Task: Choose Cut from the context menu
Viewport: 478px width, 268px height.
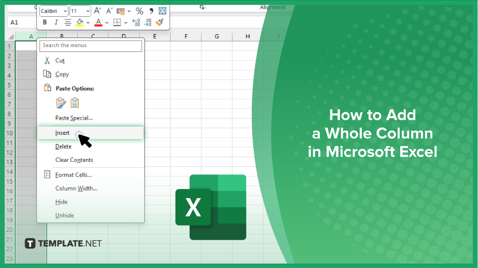Action: (x=60, y=61)
